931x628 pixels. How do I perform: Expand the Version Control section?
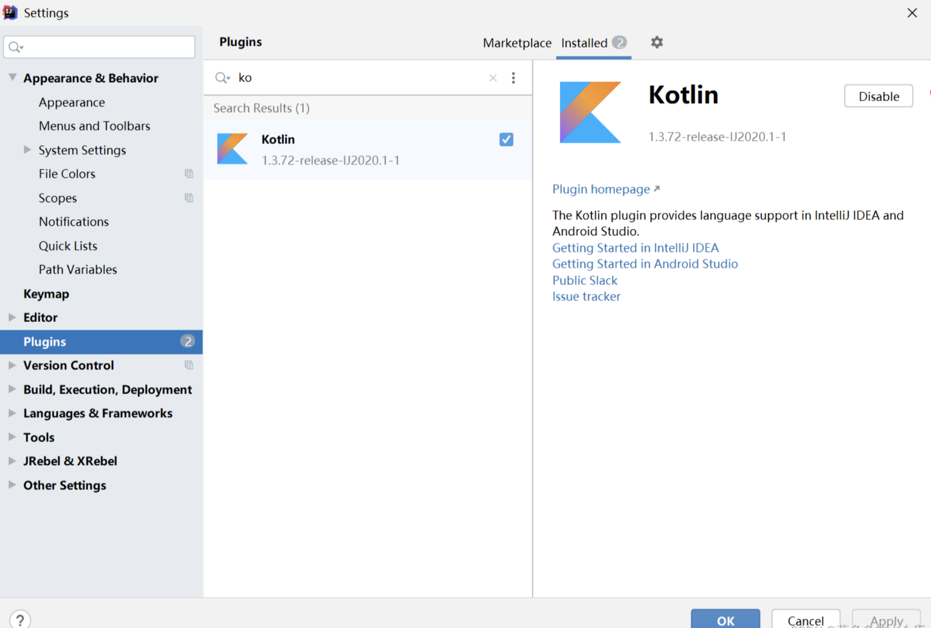tap(12, 365)
